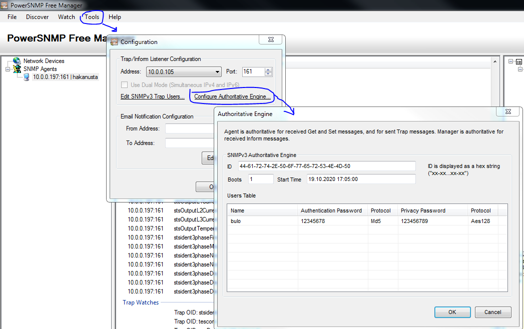Close the Authoritative Engine dialog

(508, 111)
